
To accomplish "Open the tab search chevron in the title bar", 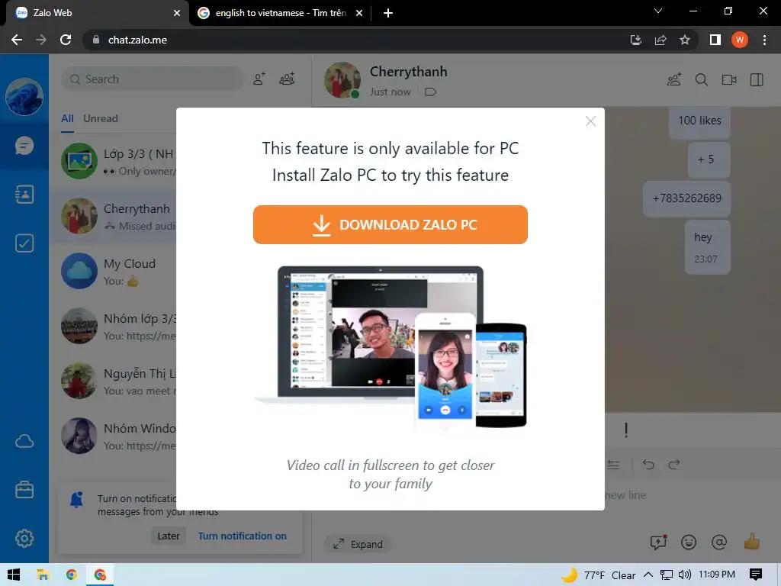I will coord(658,11).
